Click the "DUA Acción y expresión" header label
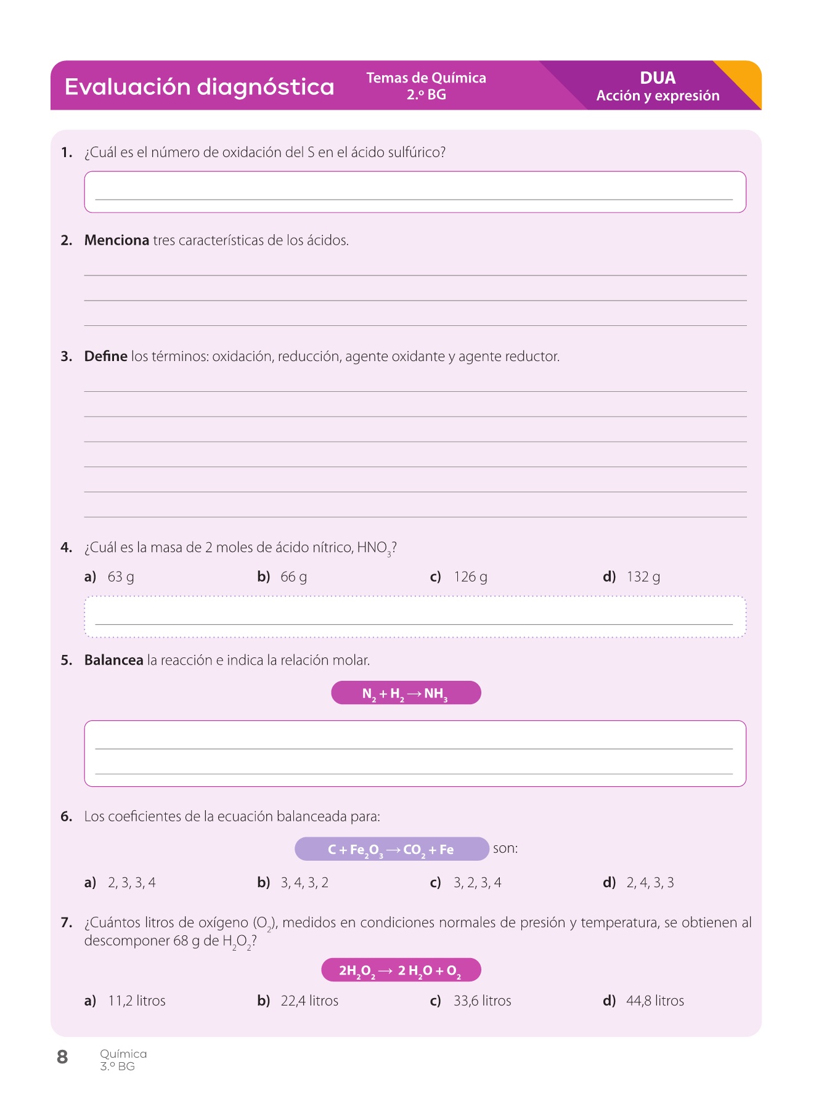The width and height of the screenshot is (832, 1109). pos(658,86)
